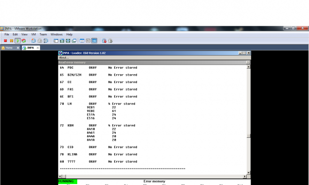Open the Team menu
Screen dimensions: 309x185
(43, 34)
